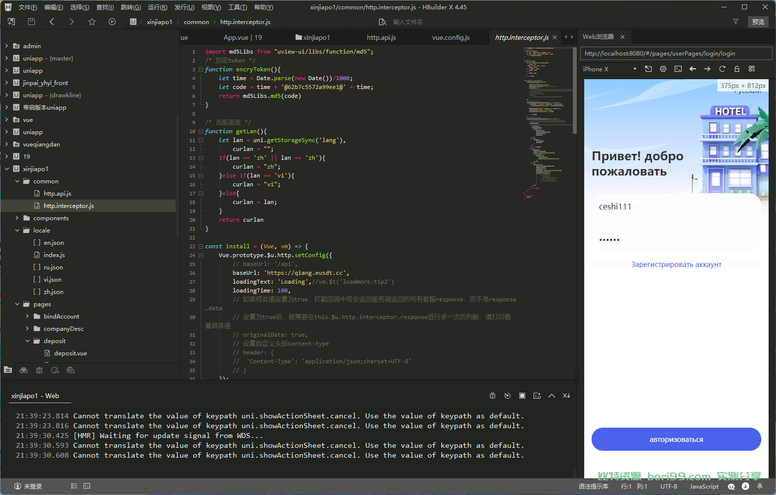
Task: Open the 文件(F) menu
Action: coord(28,7)
